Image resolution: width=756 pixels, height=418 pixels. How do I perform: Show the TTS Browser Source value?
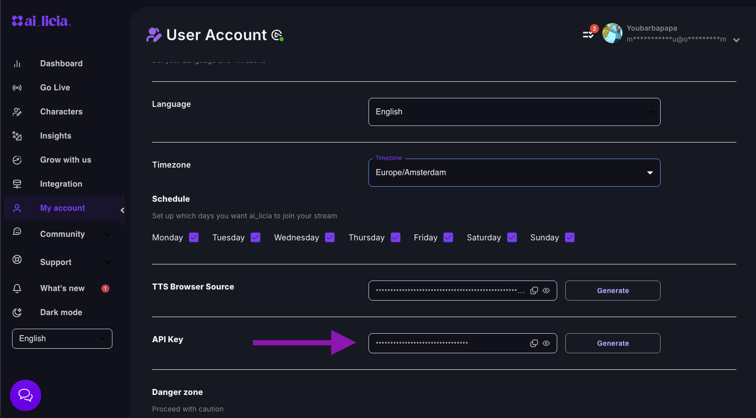pos(546,291)
